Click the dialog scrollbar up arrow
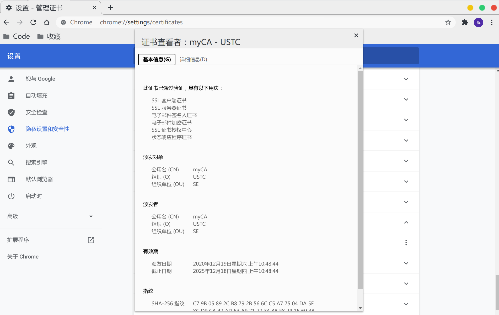This screenshot has height=315, width=499. [x=360, y=68]
